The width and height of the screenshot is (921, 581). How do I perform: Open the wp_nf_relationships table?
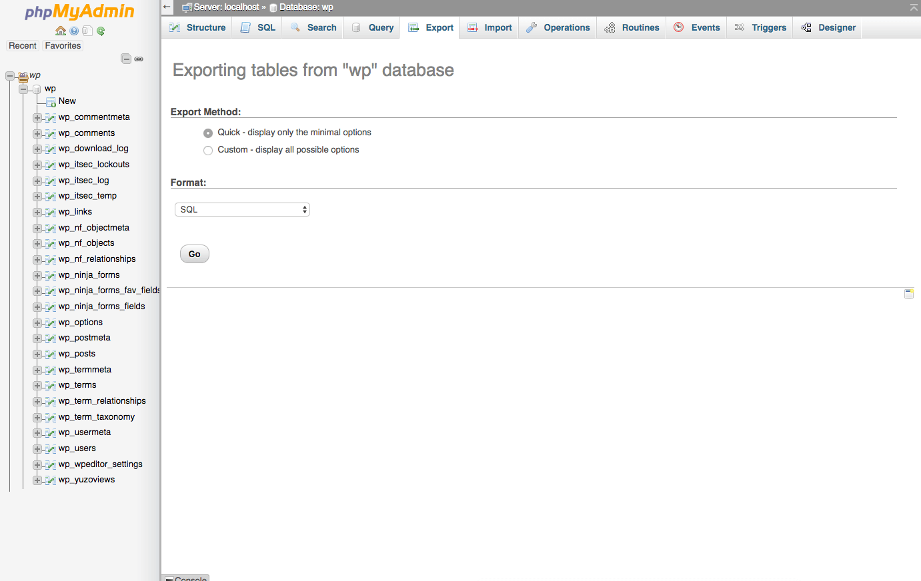(x=97, y=259)
